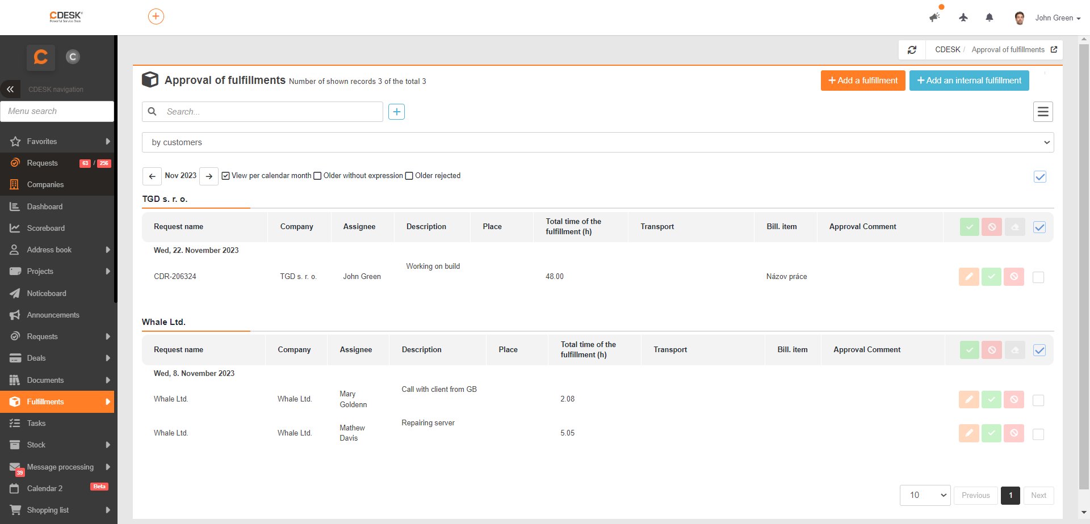1090x524 pixels.
Task: Focus the Menu search field
Action: (57, 111)
